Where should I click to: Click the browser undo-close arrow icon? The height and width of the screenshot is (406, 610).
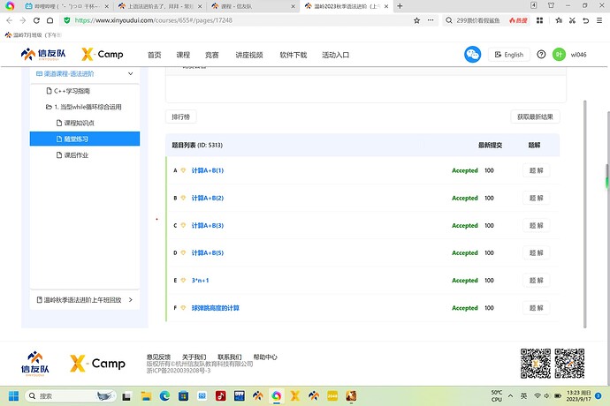pos(585,20)
